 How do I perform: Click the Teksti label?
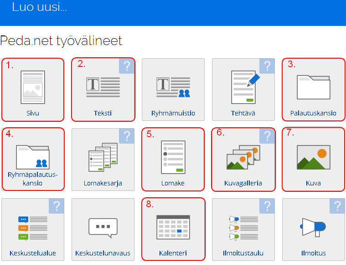(x=103, y=113)
